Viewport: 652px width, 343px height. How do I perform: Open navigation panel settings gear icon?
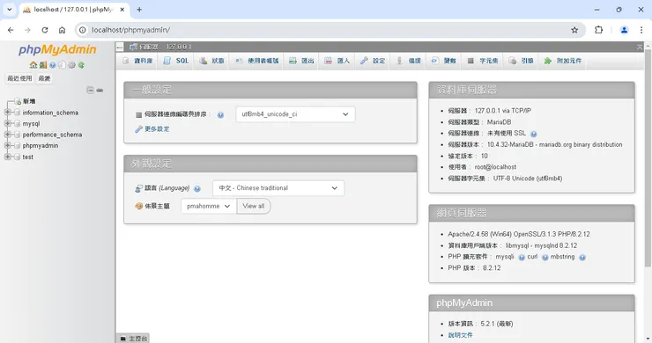(71, 65)
